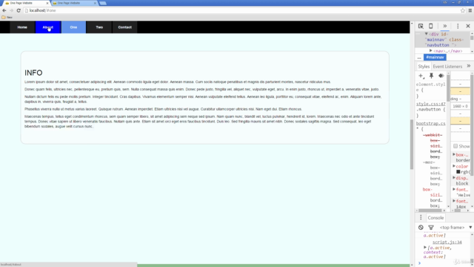Click the black rgb color swatch

pos(458,171)
